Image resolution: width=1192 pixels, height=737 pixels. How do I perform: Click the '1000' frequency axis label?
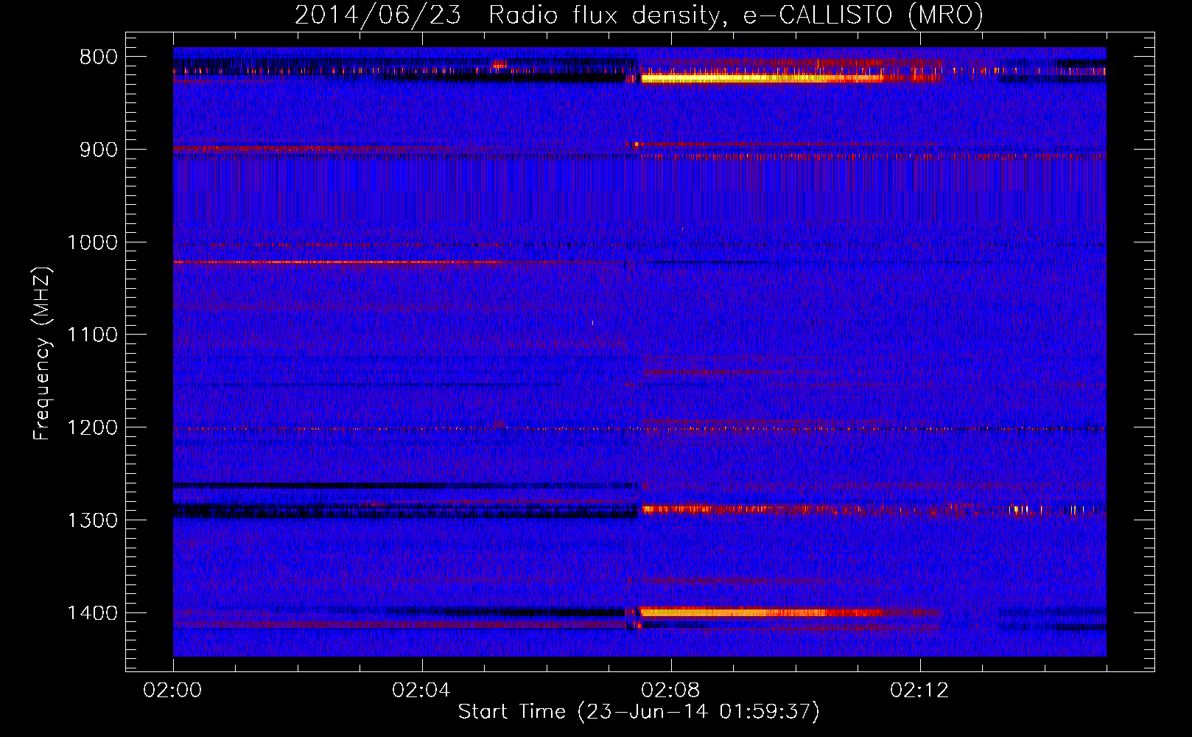(92, 242)
